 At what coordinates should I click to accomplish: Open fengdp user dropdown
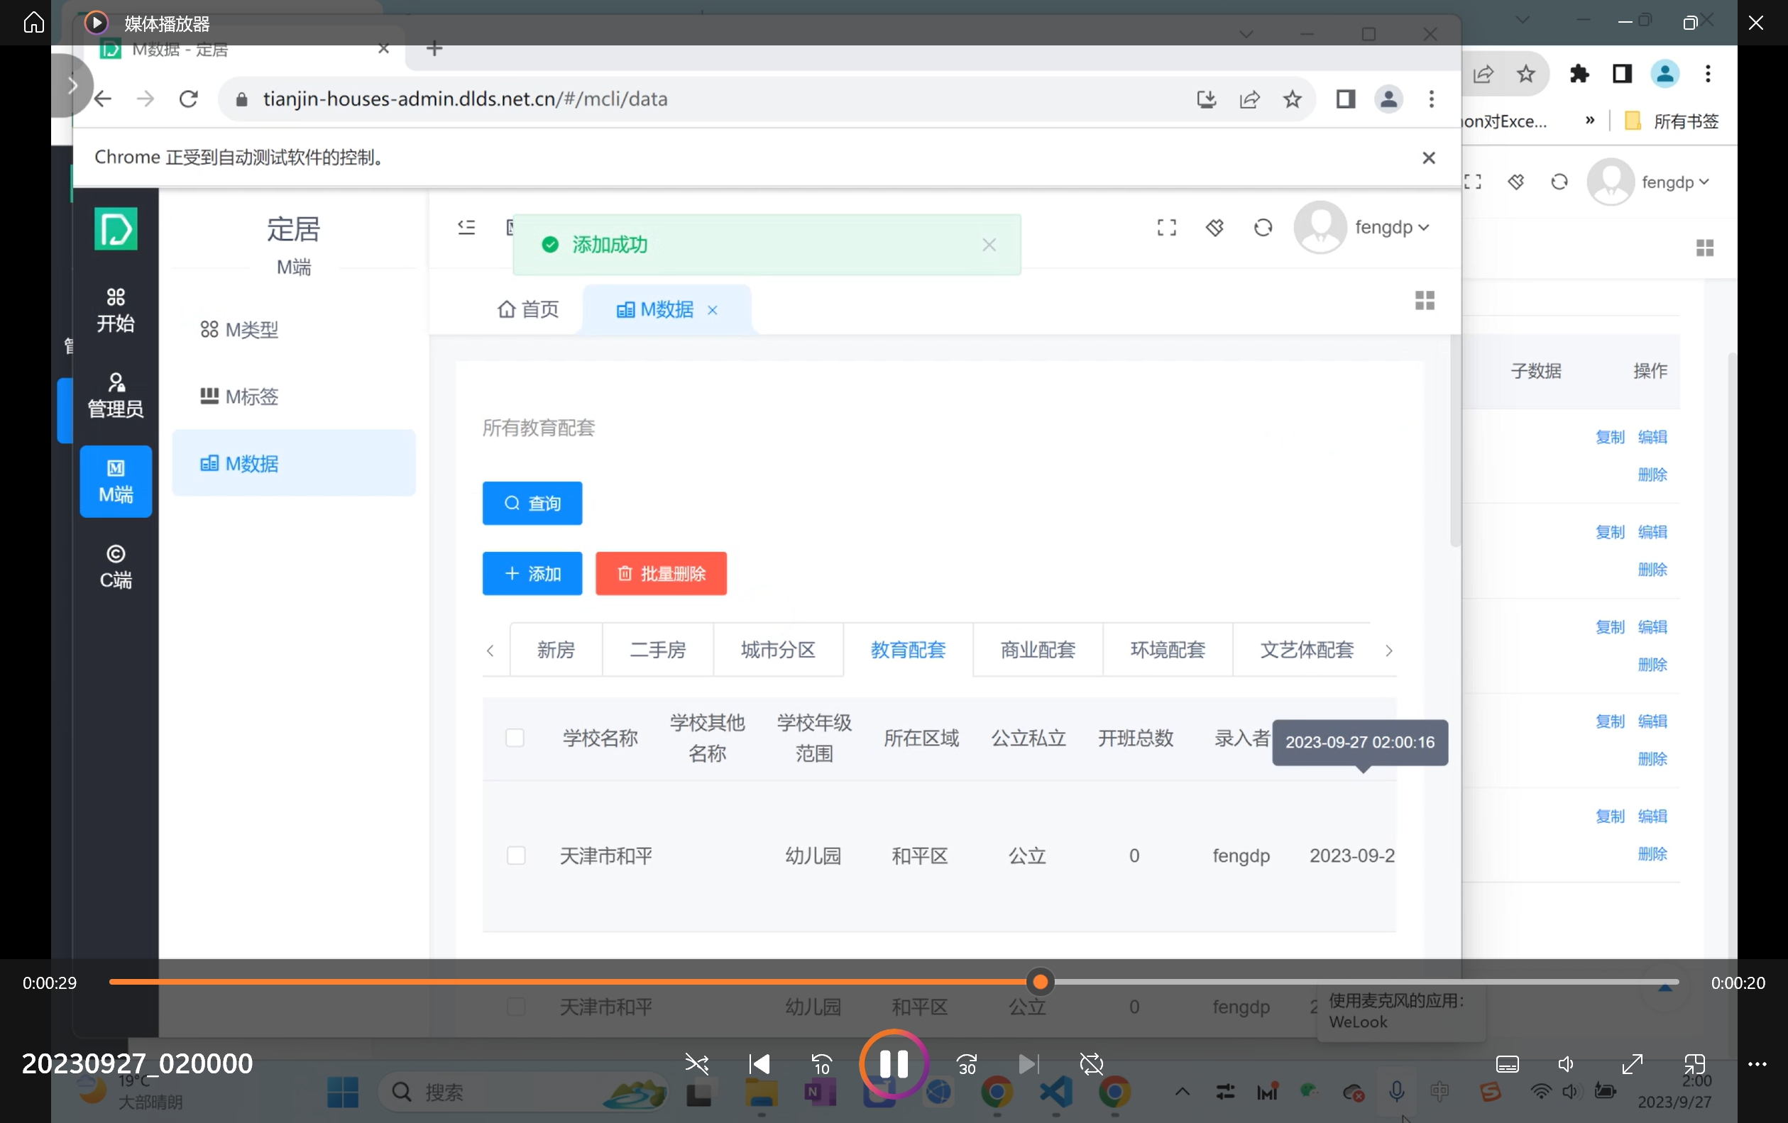click(x=1363, y=227)
